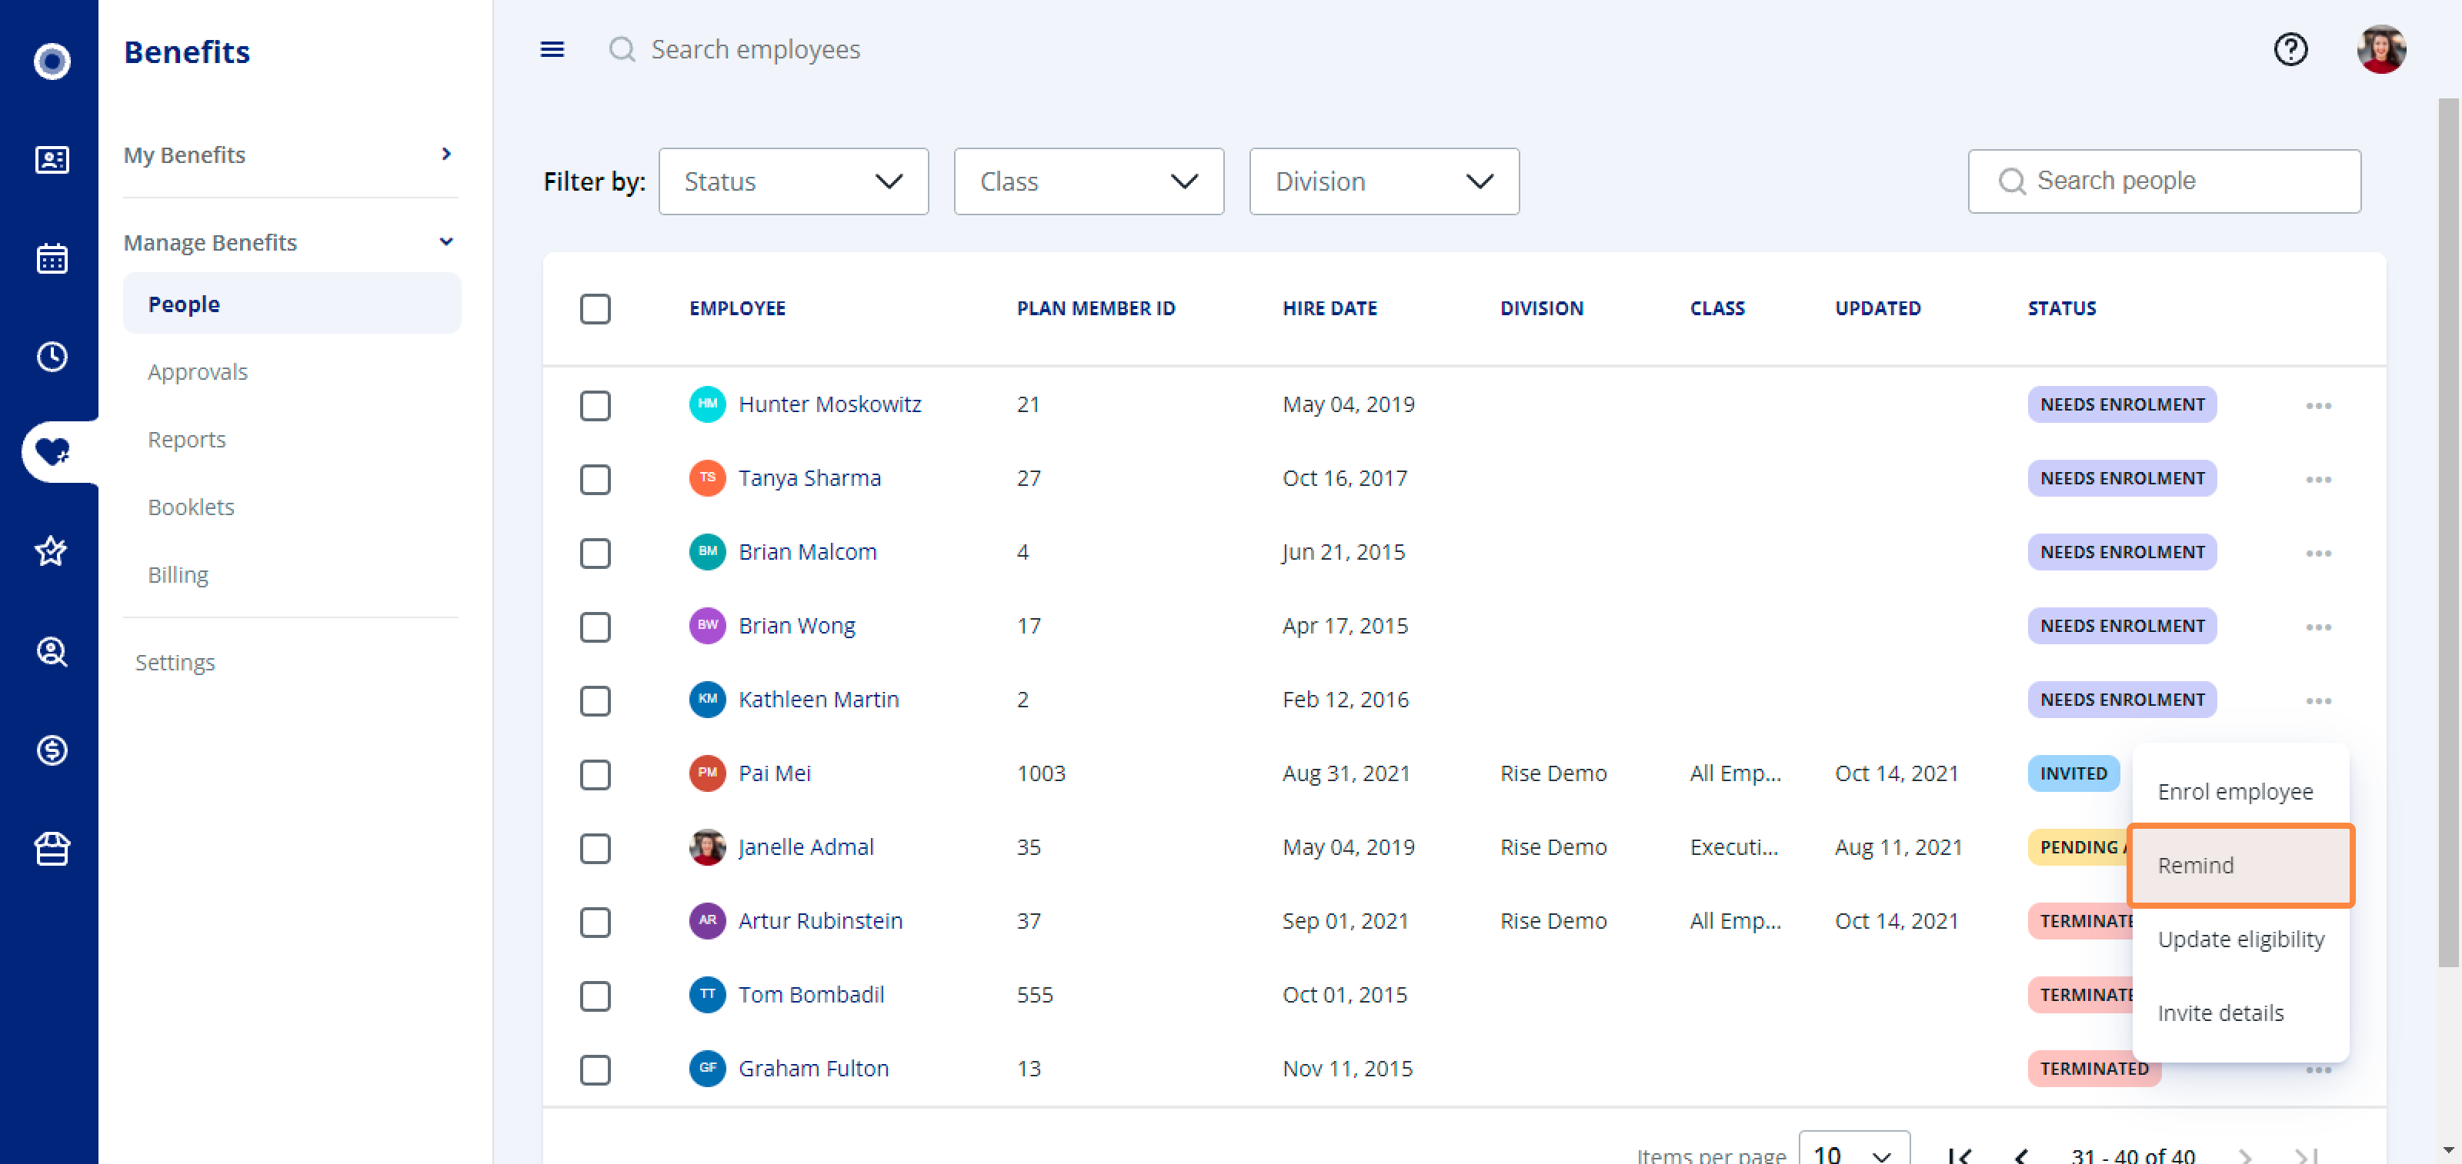Open the Rise home logo icon
Screen dimensions: 2462x1164
point(52,61)
